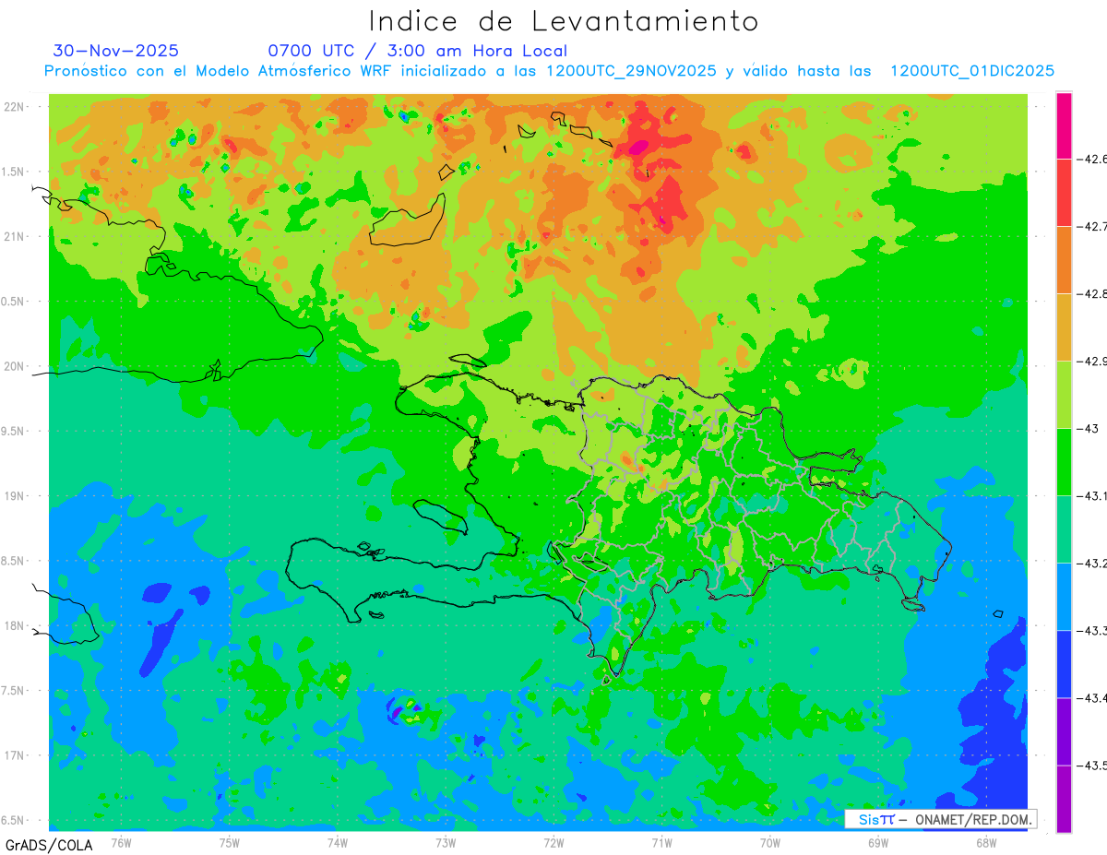The height and width of the screenshot is (855, 1107).
Task: Click the '18N' latitude label
Action: 16,625
